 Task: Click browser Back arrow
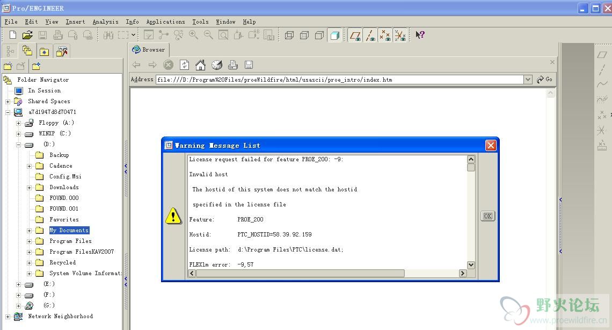point(136,65)
